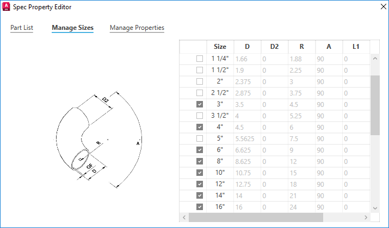Click D value 5.5625

coord(248,138)
